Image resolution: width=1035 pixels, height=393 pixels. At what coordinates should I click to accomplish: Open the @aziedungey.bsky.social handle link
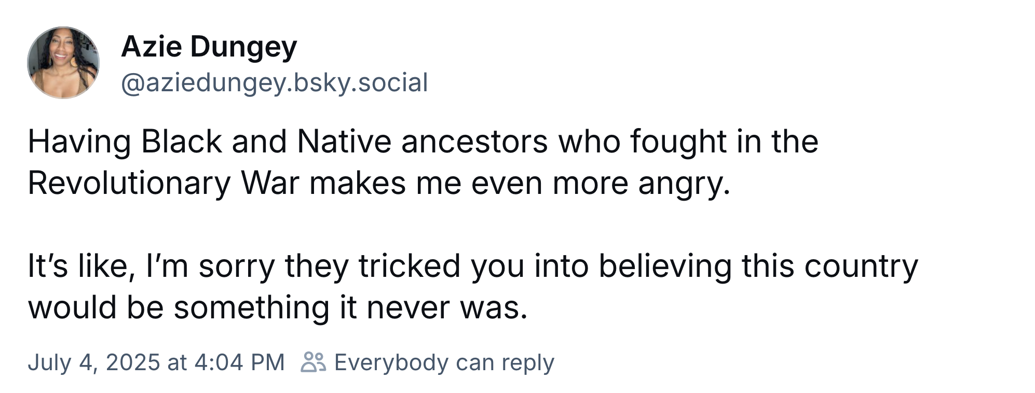275,83
